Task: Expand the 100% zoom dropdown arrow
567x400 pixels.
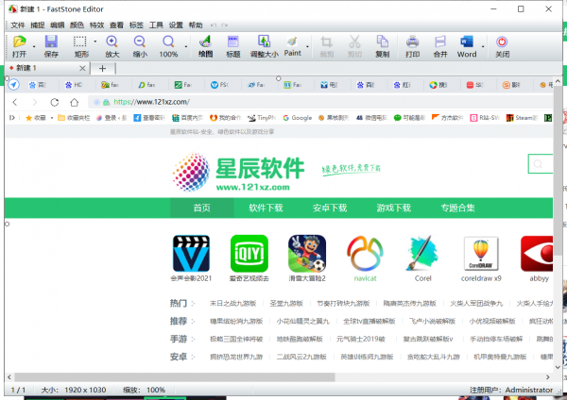Action: tap(186, 46)
